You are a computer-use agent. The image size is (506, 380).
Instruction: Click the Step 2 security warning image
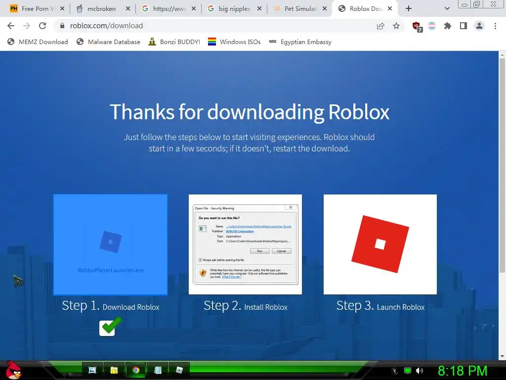click(x=245, y=244)
